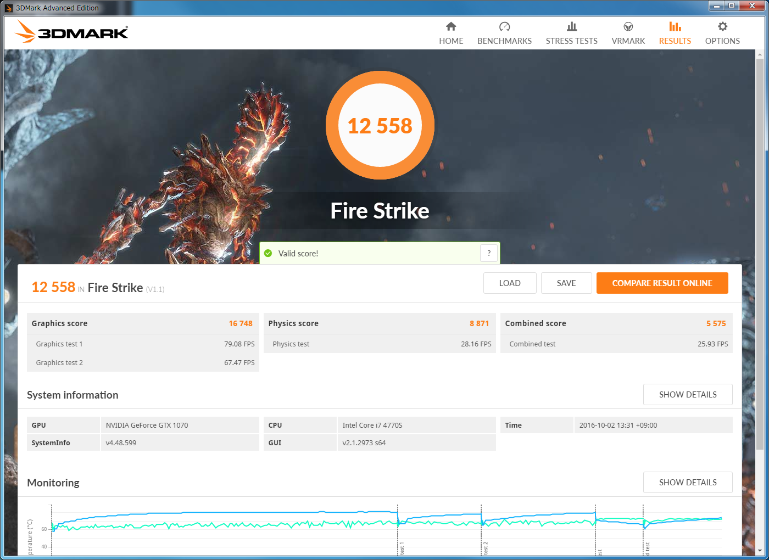The height and width of the screenshot is (560, 769).
Task: Close the 3DMark Advanced Edition window
Action: pyautogui.click(x=753, y=6)
